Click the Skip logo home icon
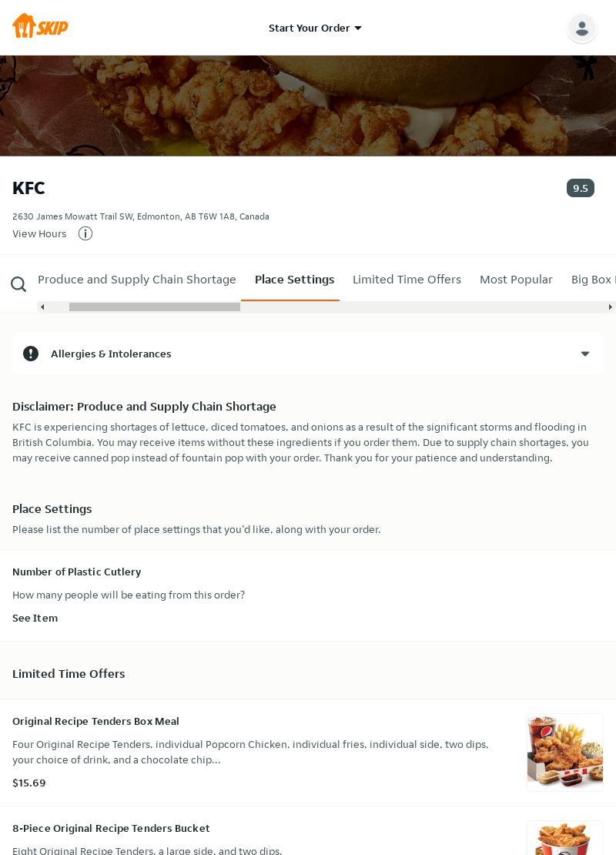 (40, 26)
